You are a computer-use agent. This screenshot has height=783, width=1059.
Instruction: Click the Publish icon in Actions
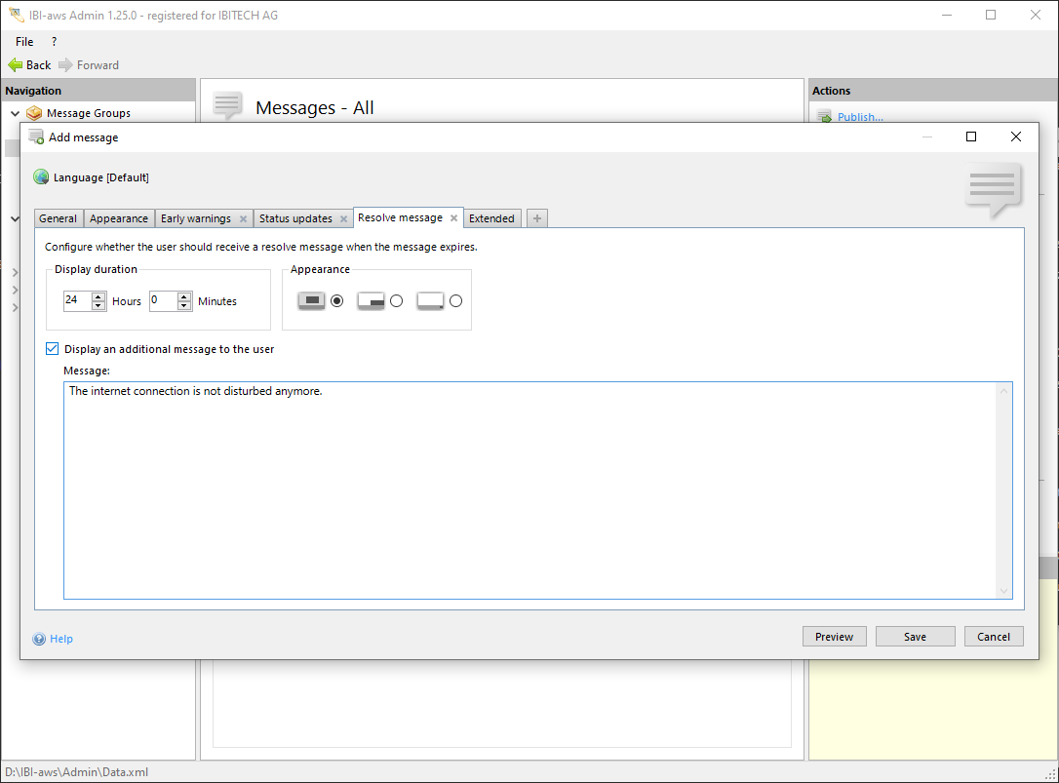click(x=824, y=117)
